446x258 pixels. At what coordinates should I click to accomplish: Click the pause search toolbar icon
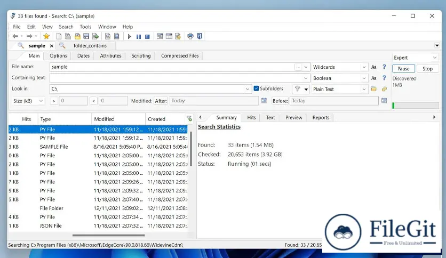point(139,36)
